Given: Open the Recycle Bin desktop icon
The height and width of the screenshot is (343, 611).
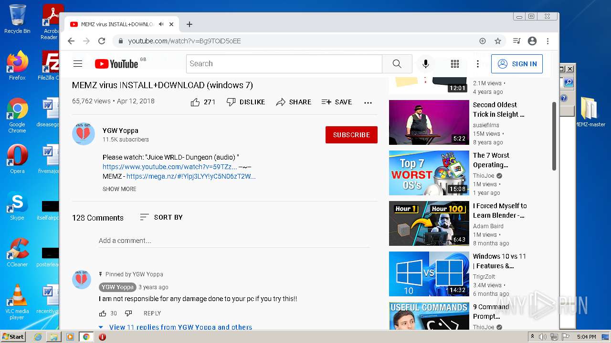Looking at the screenshot, I should coord(17,19).
